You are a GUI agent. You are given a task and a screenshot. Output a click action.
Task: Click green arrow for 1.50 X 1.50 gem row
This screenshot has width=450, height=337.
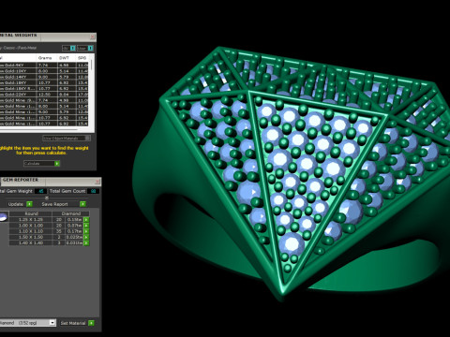(x=86, y=237)
